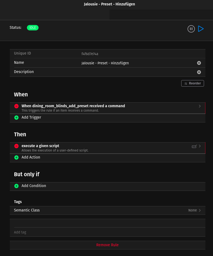213x256 pixels.
Task: Run the rule now with play icon
Action: (x=201, y=29)
